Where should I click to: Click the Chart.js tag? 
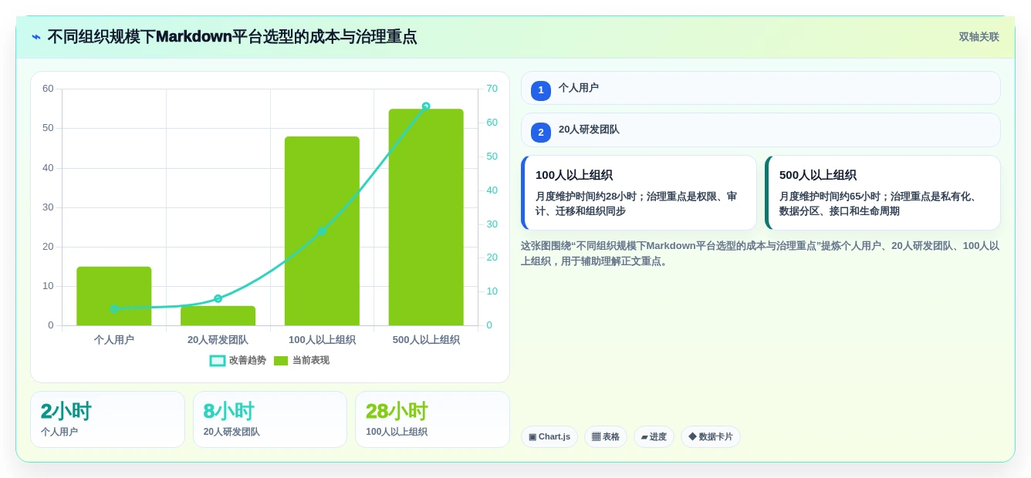tap(549, 436)
